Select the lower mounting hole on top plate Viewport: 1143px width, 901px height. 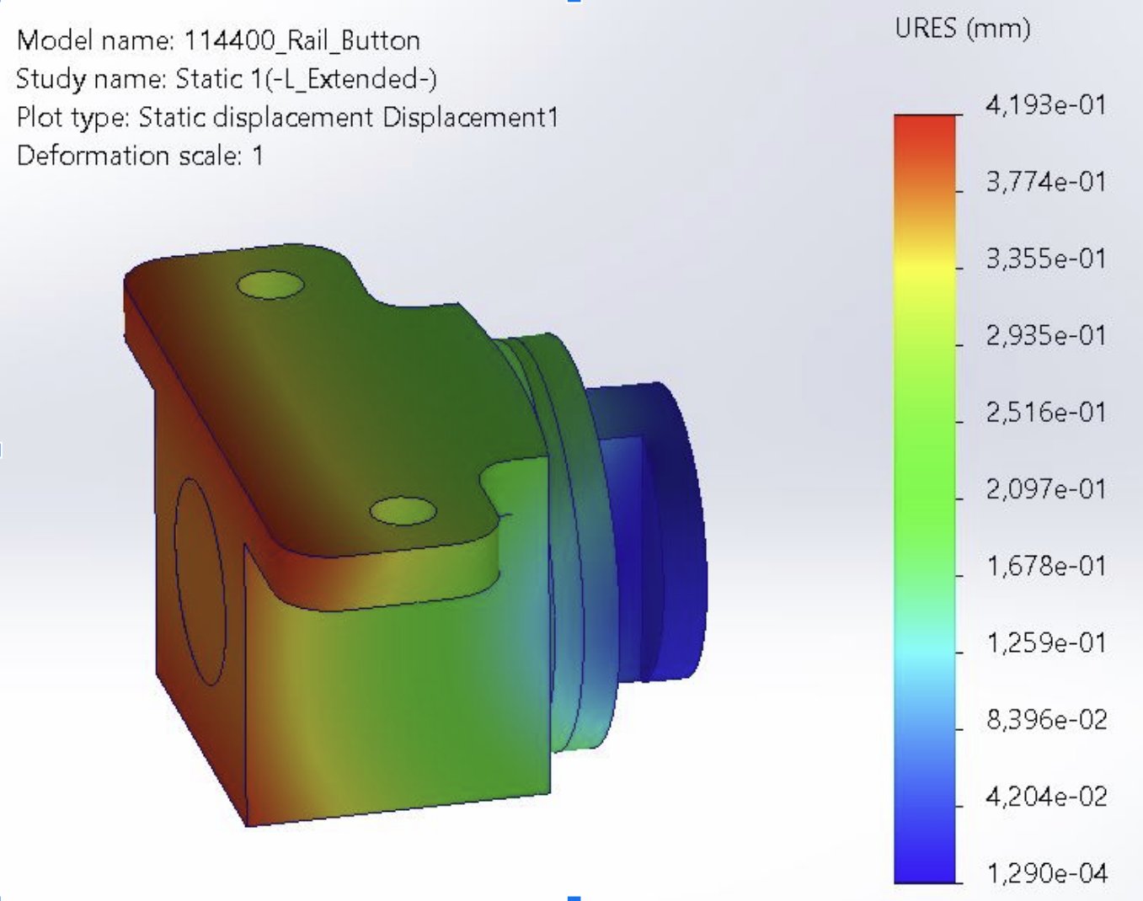click(x=403, y=511)
